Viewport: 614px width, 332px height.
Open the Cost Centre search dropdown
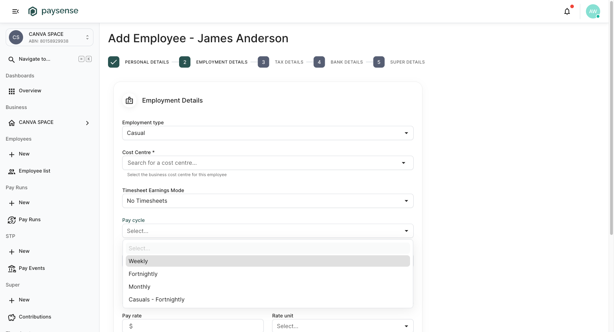(x=268, y=163)
